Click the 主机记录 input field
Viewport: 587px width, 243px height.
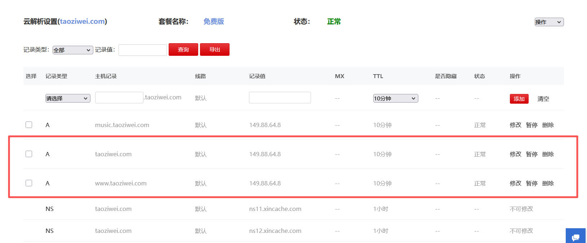(119, 98)
